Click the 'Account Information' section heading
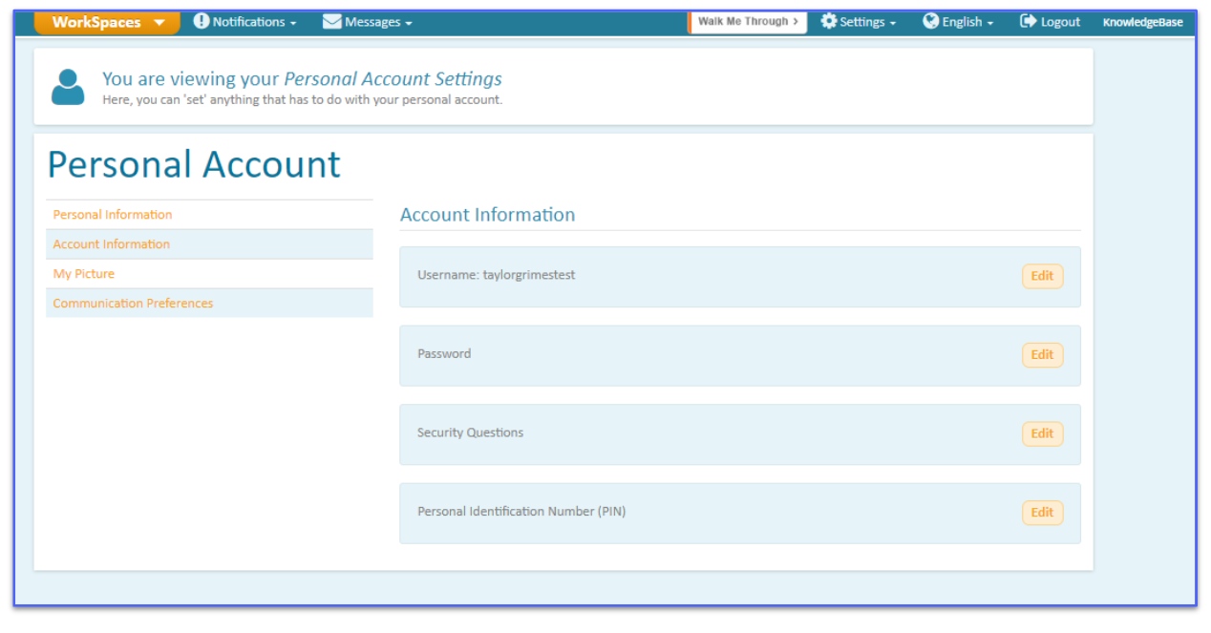 tap(488, 215)
